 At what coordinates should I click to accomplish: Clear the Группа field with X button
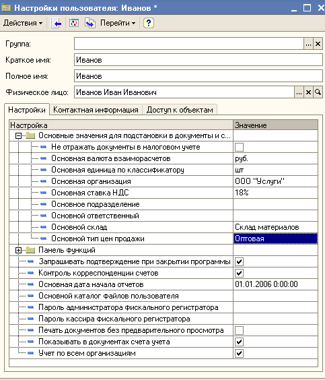point(318,44)
